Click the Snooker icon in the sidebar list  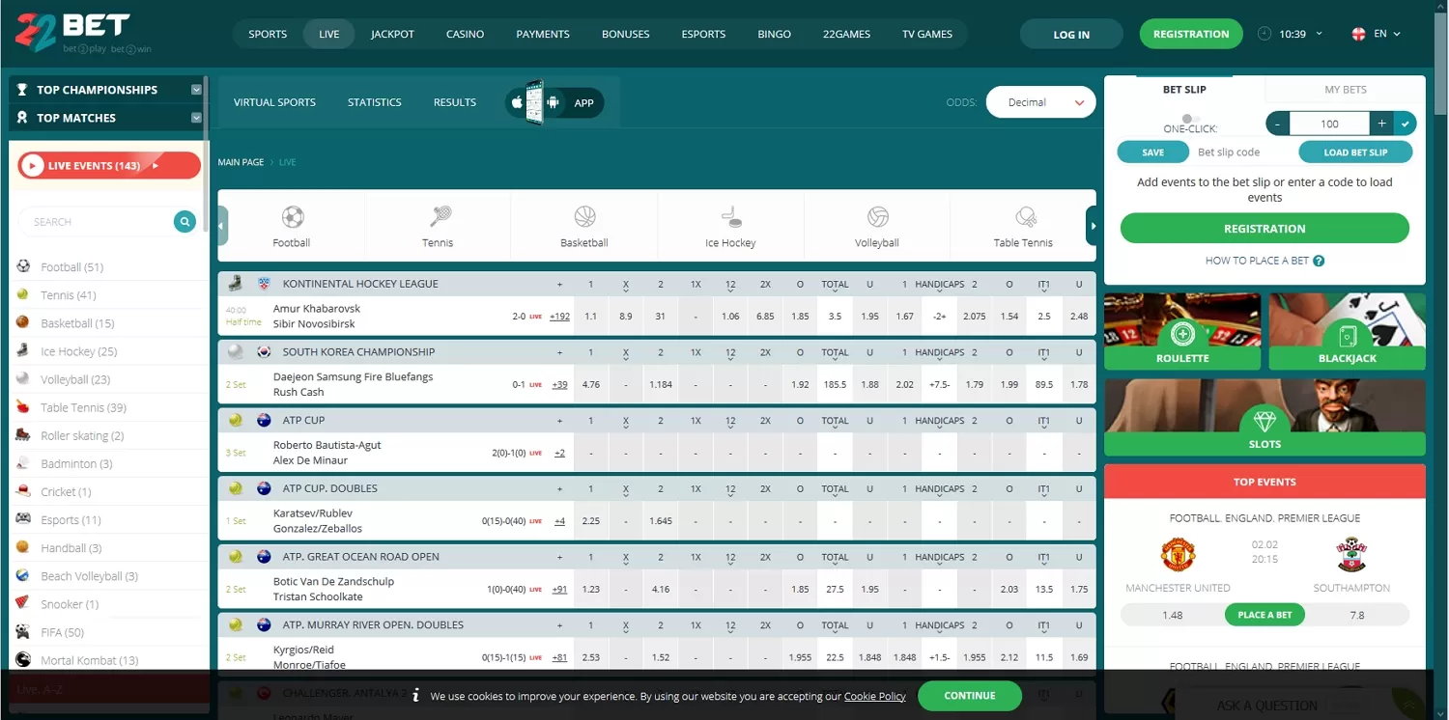pos(23,603)
